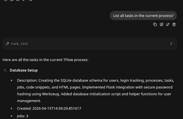Click the Created timestamp line
Viewport: 183px width, 119px height.
click(49, 109)
